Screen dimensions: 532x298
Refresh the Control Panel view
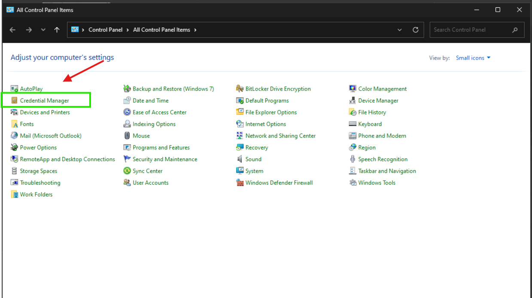(x=415, y=30)
